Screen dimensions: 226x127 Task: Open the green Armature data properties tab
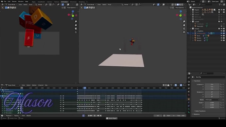pos(189,109)
